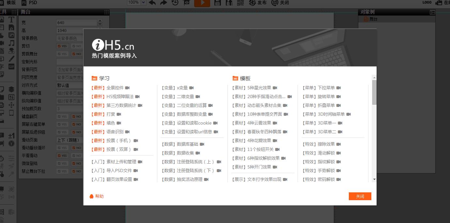The width and height of the screenshot is (450, 223).
Task: Click the Save icon in the top toolbar
Action: click(218, 3)
